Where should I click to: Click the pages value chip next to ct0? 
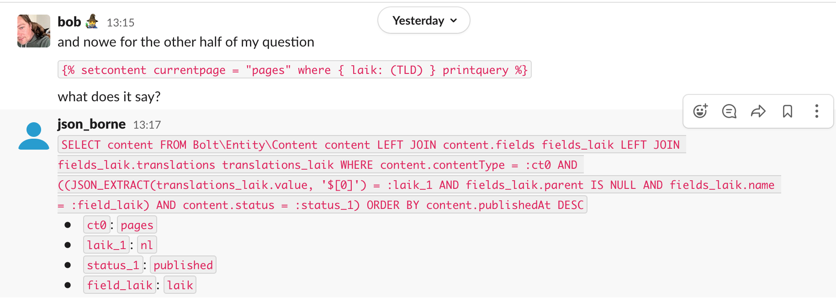[137, 224]
